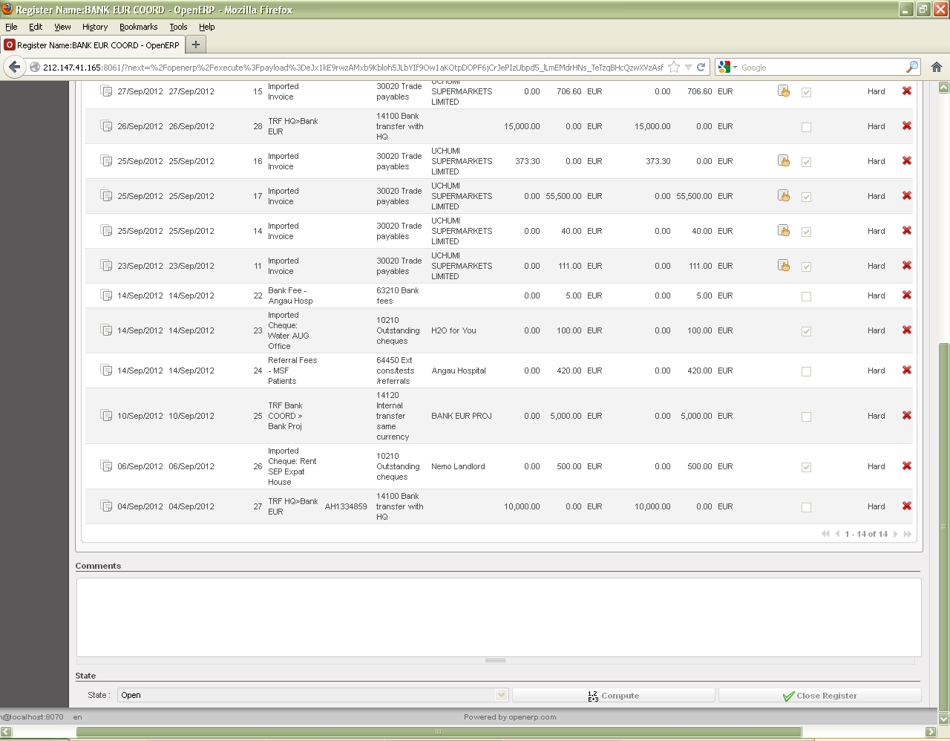Click inside the Comments text area

(499, 616)
